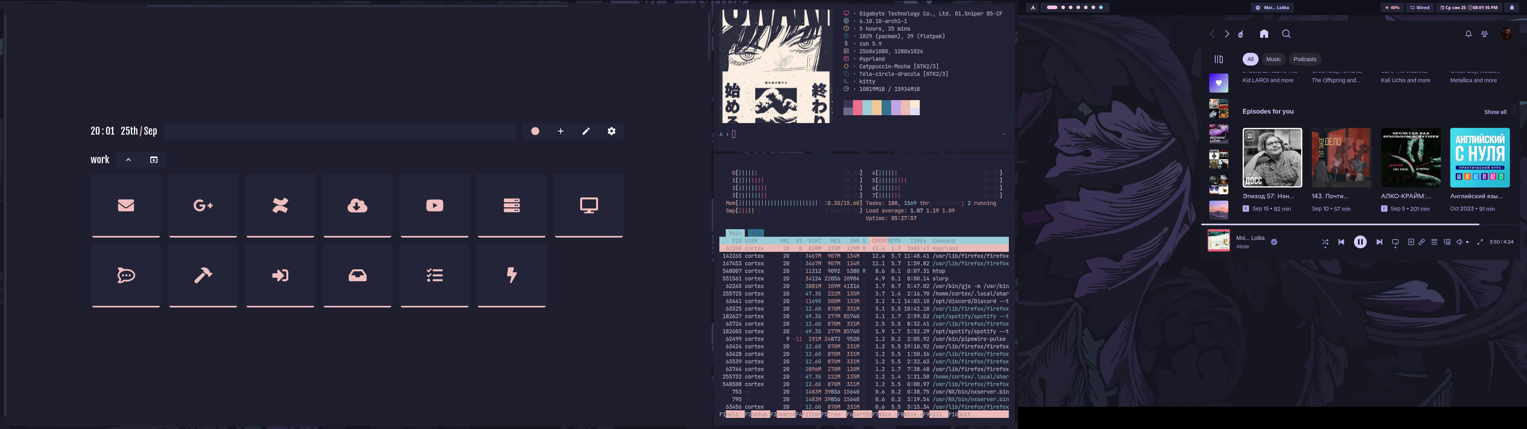Viewport: 1527px width, 429px height.
Task: Click Moi... Lolita now playing cover
Action: point(1219,241)
